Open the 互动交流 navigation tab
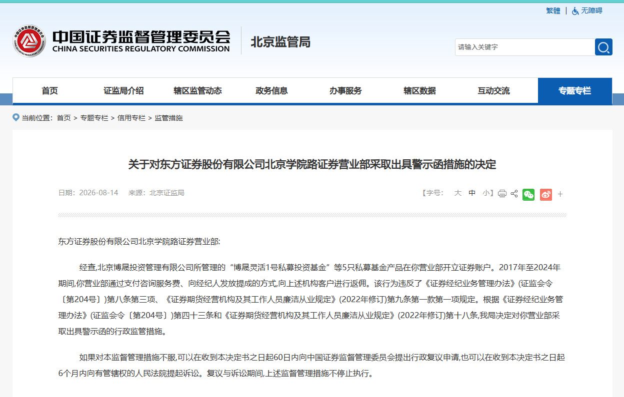This screenshot has width=624, height=397. pyautogui.click(x=493, y=91)
